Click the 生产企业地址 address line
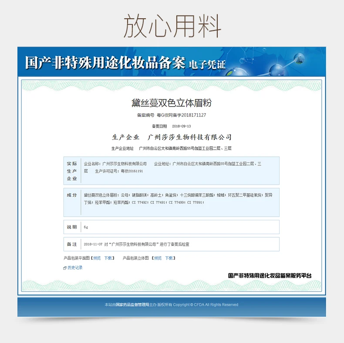 pyautogui.click(x=171, y=148)
